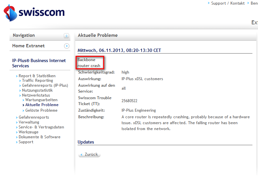This screenshot has height=180, width=258.
Task: Click the Zurück back button
Action: 89,154
